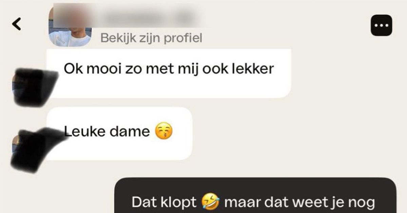Image resolution: width=407 pixels, height=213 pixels.
Task: Click the rolling-on-floor laughing emoji
Action: (210, 203)
